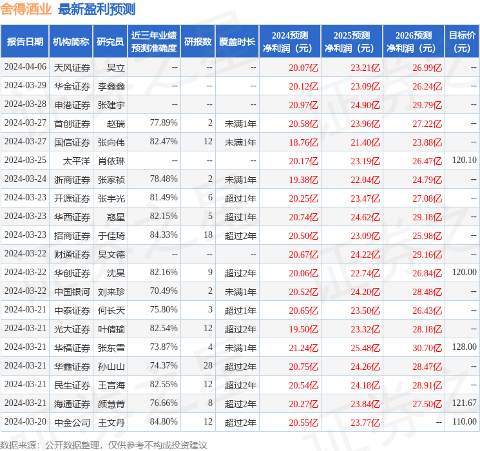Click the 120.00 target price

click(465, 272)
